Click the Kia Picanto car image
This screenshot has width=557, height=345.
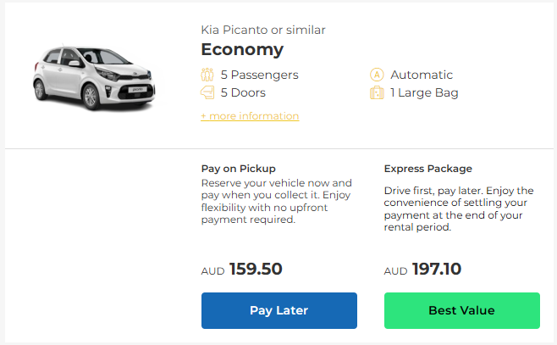point(94,77)
